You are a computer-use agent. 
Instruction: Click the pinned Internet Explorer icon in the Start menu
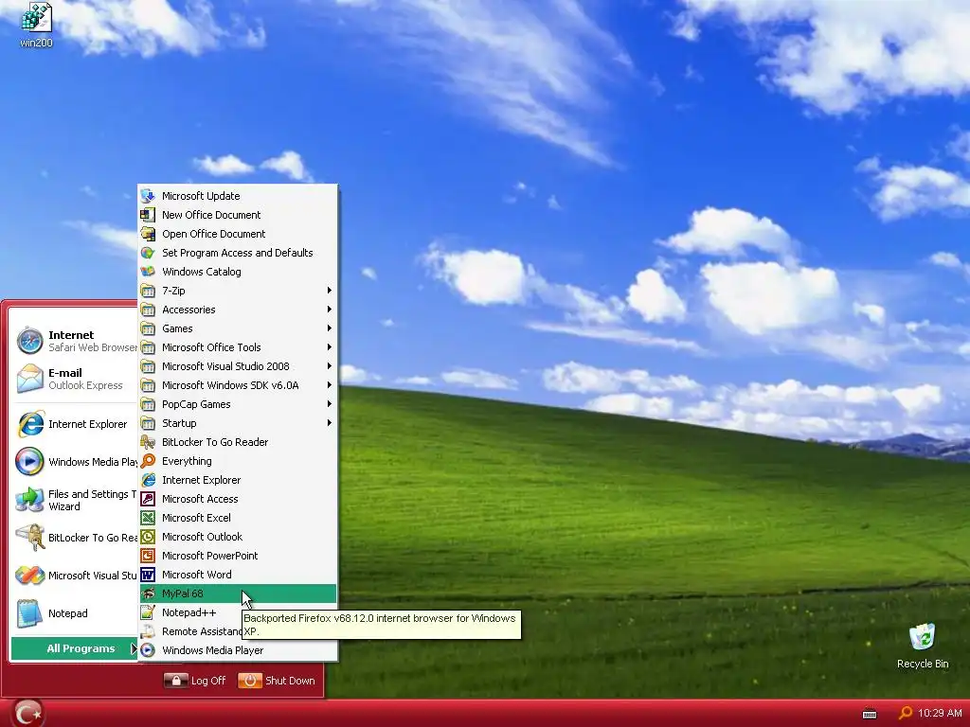pyautogui.click(x=29, y=424)
